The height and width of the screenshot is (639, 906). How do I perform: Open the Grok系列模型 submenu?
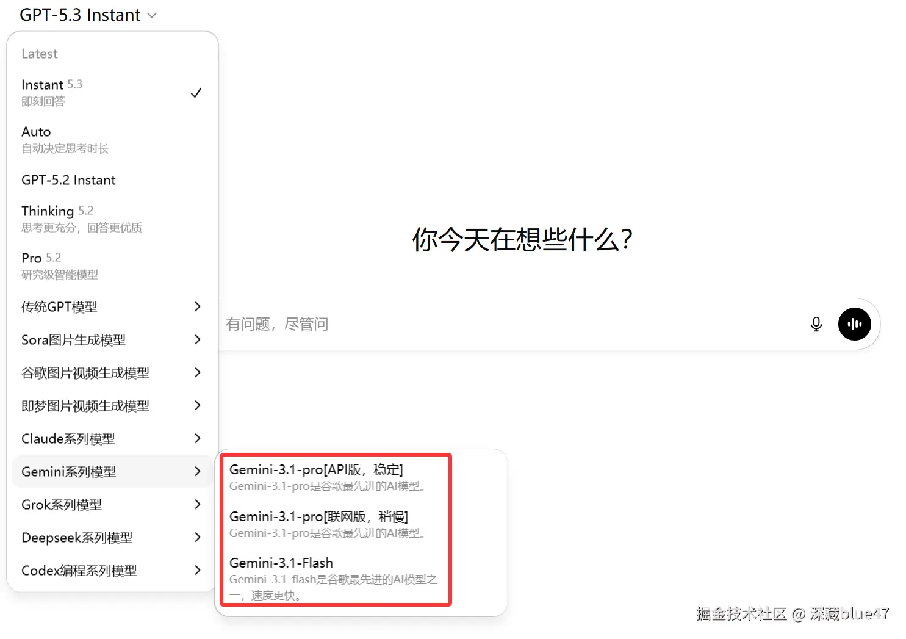coord(112,504)
